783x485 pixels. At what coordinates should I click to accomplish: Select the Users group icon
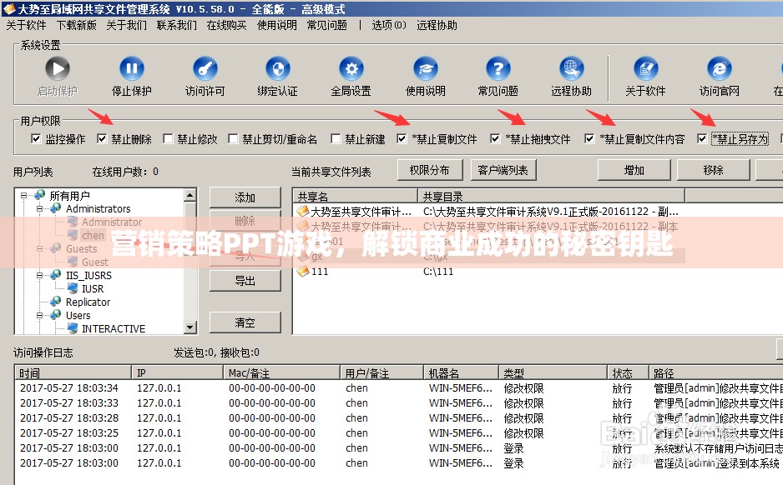pos(56,315)
